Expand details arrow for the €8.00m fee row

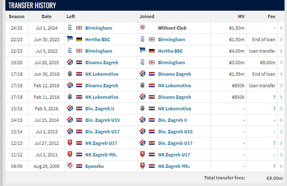coord(281,63)
